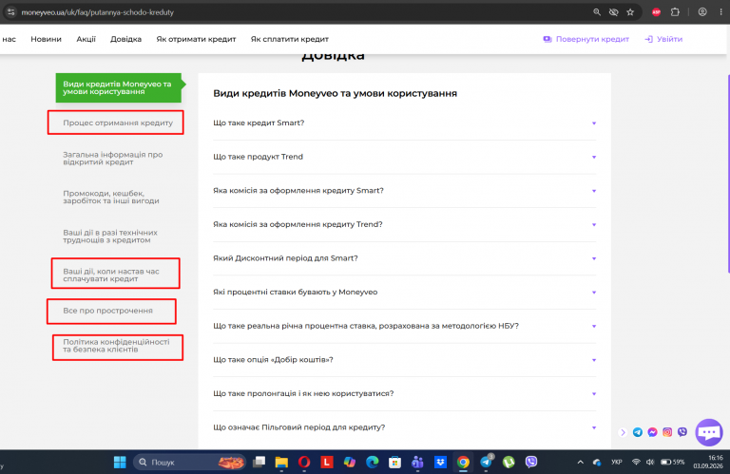Open uTorrent from the taskbar

[509, 462]
